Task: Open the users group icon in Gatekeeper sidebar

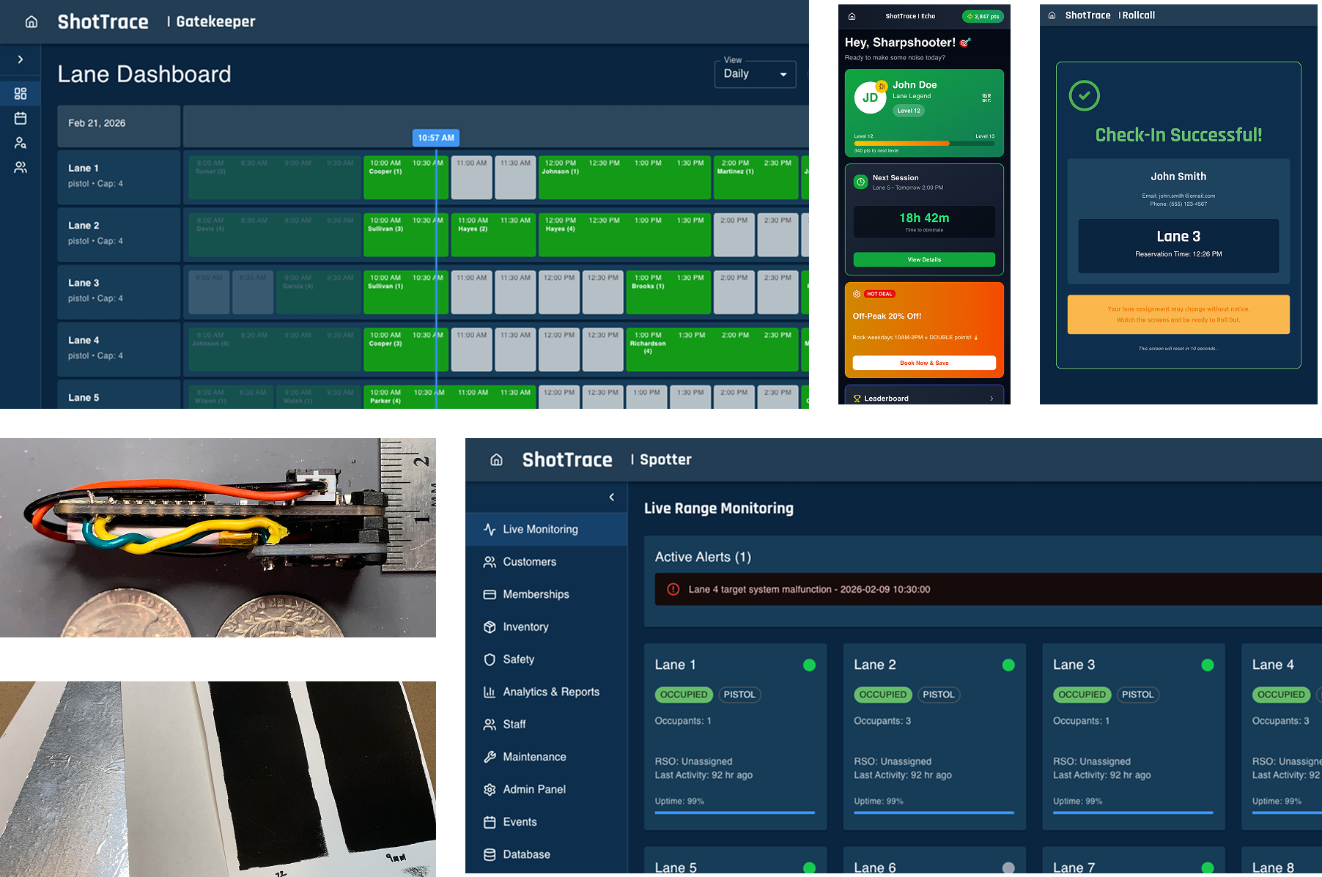Action: pos(21,168)
